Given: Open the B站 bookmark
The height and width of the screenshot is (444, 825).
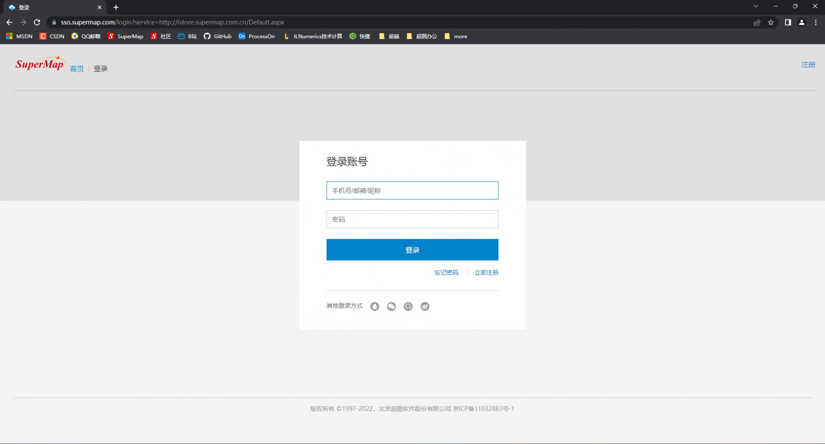Looking at the screenshot, I should click(x=187, y=36).
